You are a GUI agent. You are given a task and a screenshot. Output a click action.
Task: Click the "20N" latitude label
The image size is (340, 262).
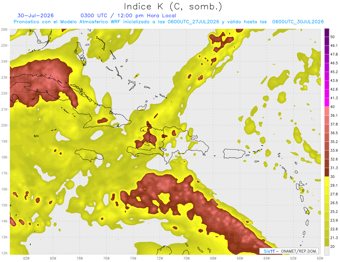click(4, 125)
